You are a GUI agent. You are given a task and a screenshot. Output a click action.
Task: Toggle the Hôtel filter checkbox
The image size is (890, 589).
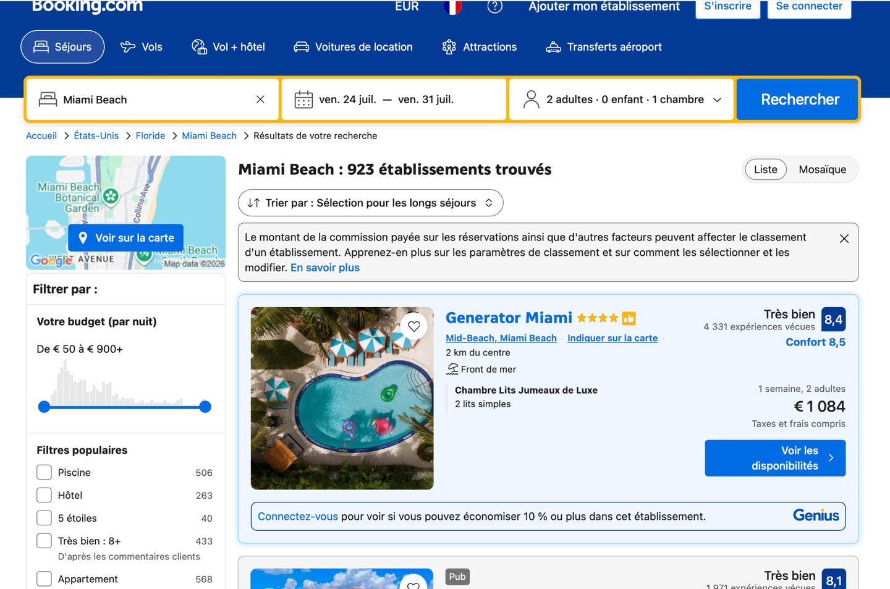44,495
